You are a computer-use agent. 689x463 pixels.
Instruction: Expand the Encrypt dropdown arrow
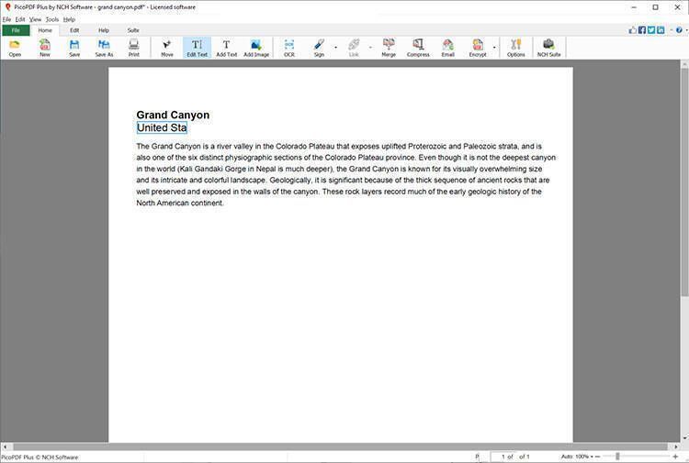click(495, 48)
